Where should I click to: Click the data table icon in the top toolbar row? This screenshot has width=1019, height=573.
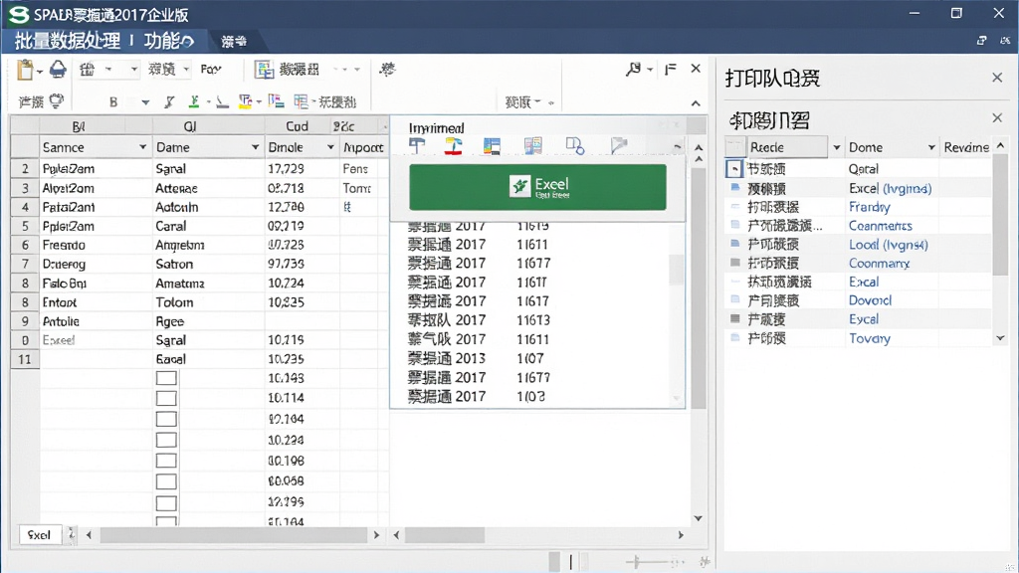pos(265,70)
